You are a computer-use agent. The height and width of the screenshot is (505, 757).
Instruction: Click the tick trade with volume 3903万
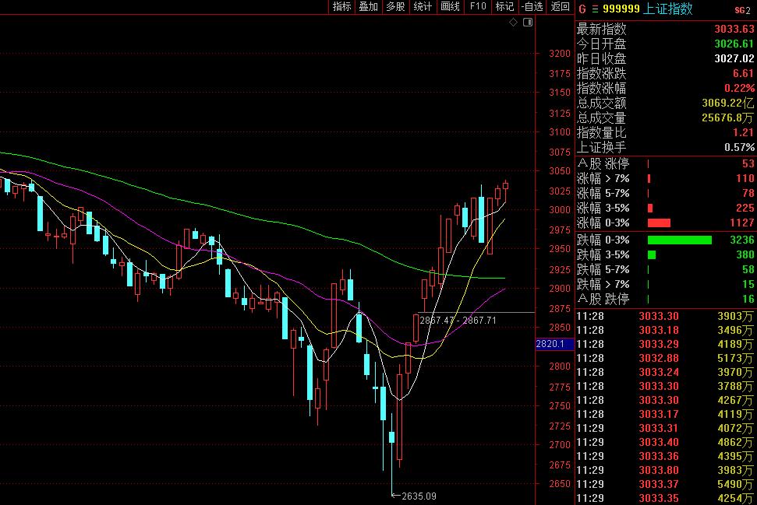(x=735, y=316)
